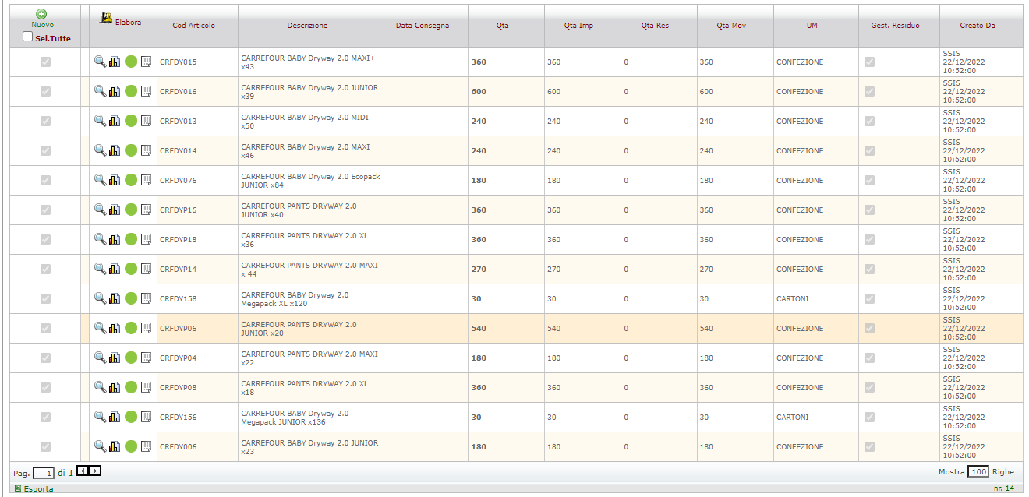
Task: Toggle Gest. Residuo checkbox for CRFDYP14
Action: (x=869, y=270)
